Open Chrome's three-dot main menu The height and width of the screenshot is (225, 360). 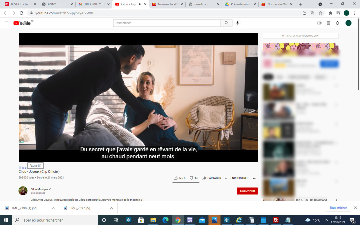354,13
